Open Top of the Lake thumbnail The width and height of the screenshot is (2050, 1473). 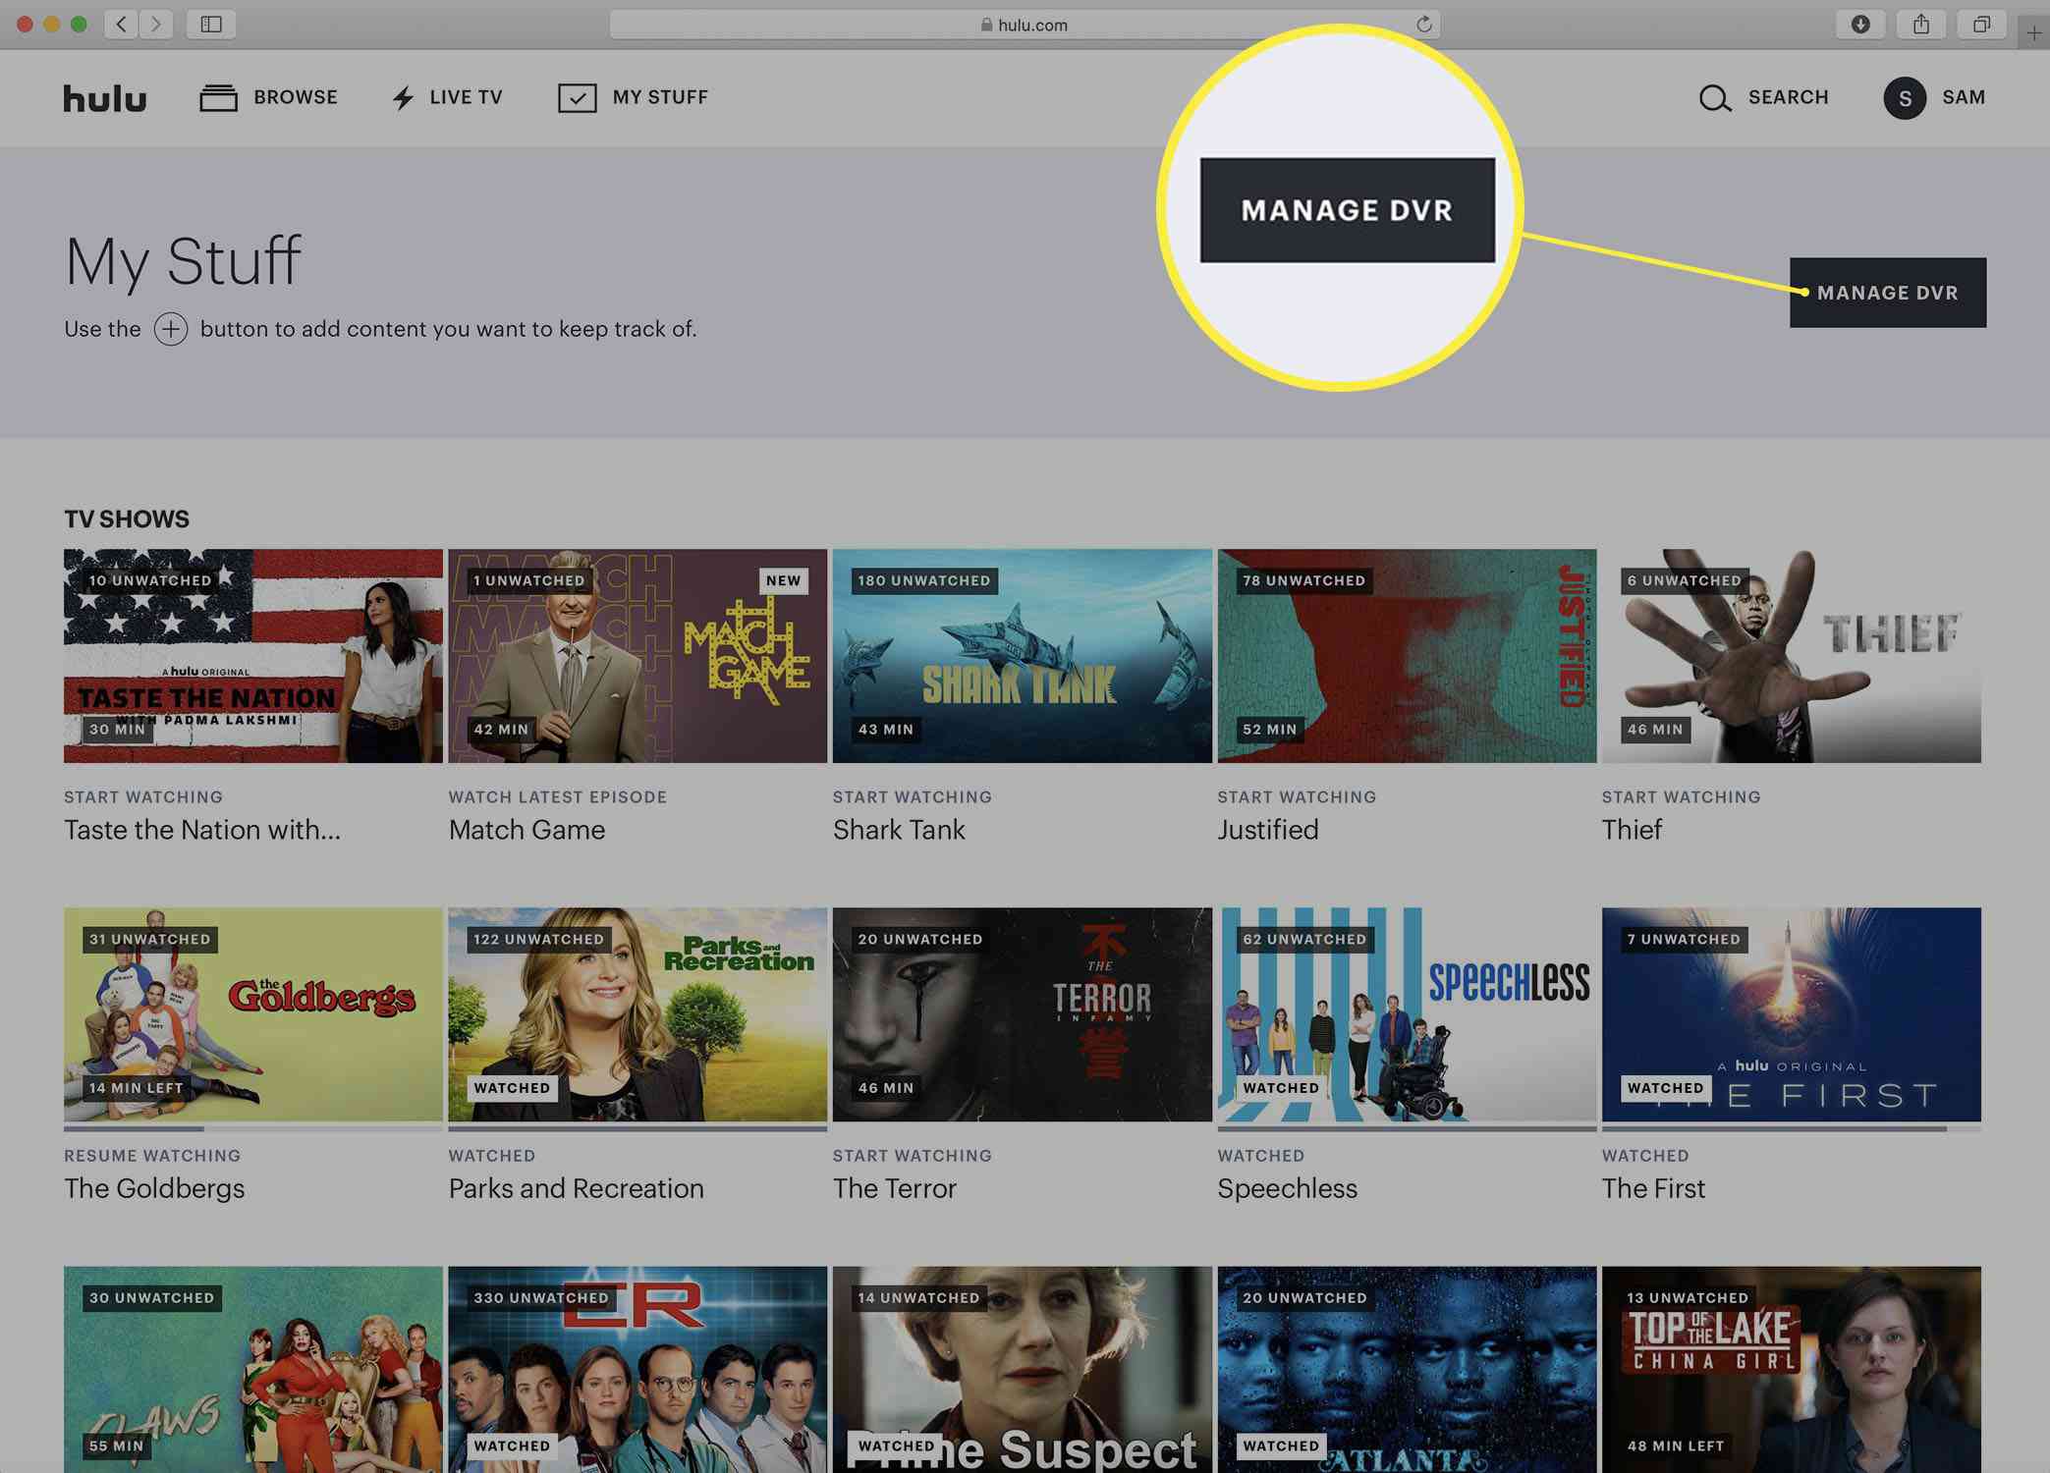click(1792, 1370)
